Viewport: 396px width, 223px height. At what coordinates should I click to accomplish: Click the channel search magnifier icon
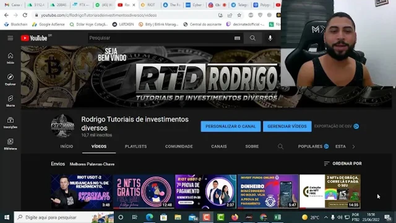click(281, 146)
